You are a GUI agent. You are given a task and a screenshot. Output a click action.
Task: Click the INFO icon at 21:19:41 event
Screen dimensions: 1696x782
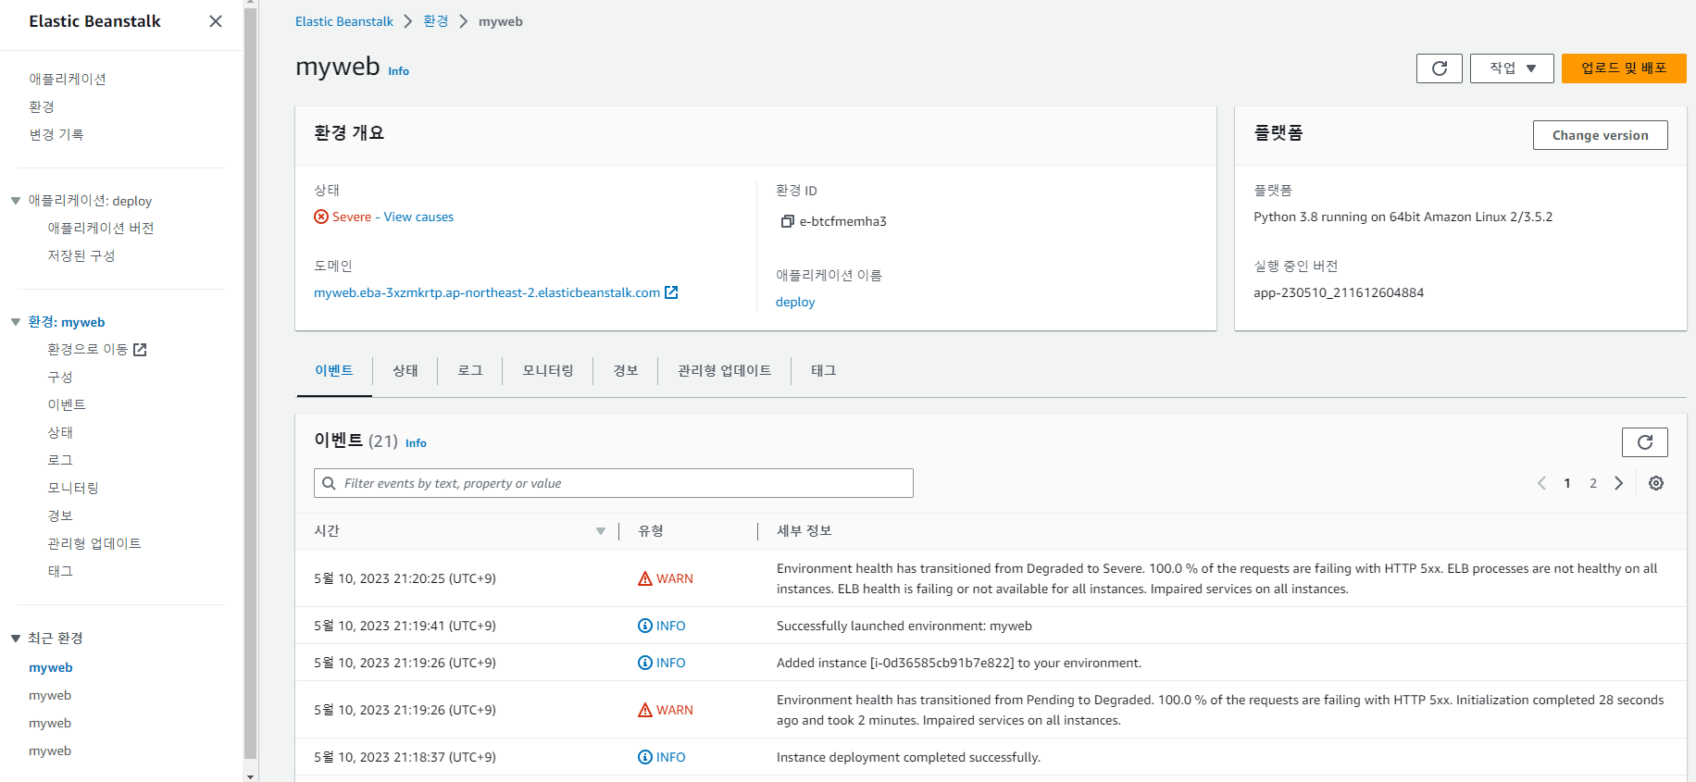coord(645,626)
